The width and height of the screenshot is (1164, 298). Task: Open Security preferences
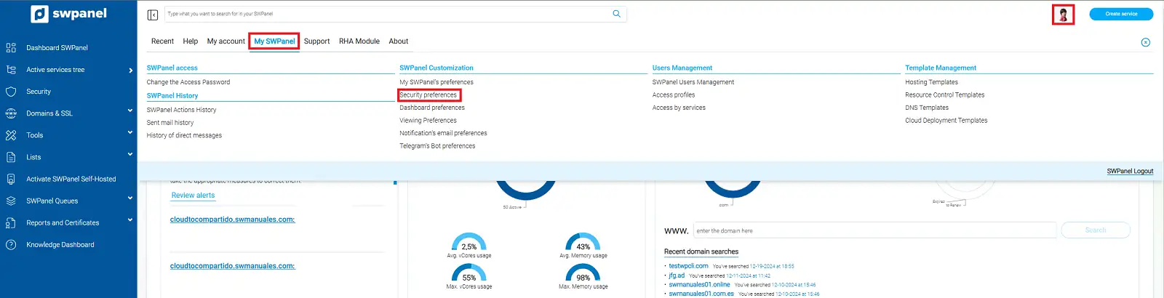(428, 95)
